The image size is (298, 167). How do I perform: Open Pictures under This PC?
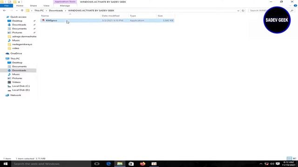point(17,78)
